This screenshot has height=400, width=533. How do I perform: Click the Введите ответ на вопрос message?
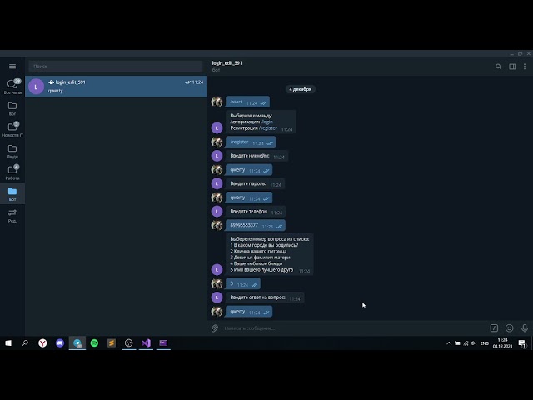[265, 297]
